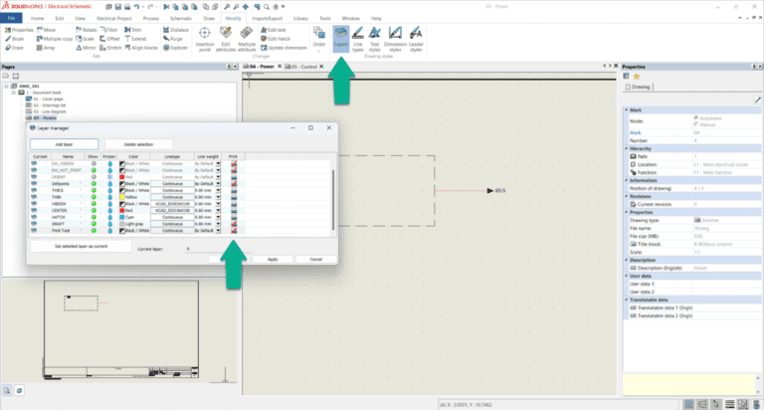Viewport: 764px width, 410px height.
Task: Open the Layers tool in the ribbon
Action: [340, 39]
